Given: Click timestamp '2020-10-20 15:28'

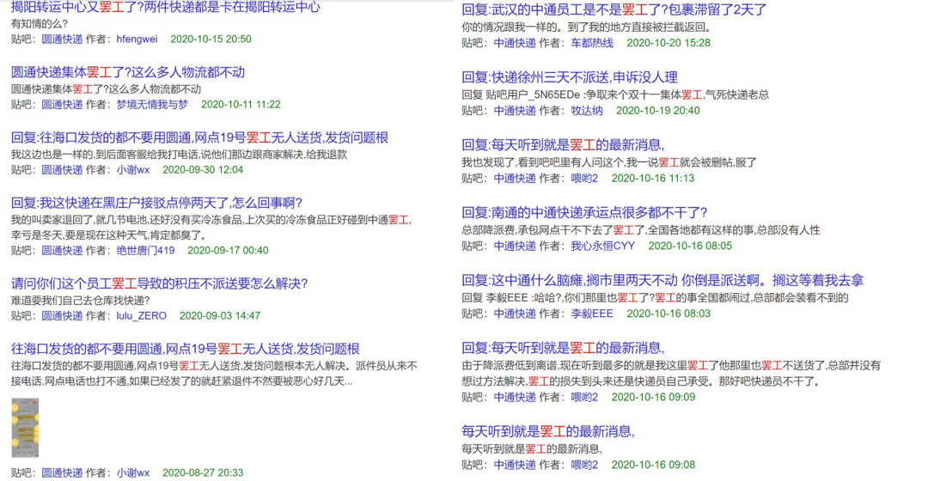Looking at the screenshot, I should tap(669, 43).
